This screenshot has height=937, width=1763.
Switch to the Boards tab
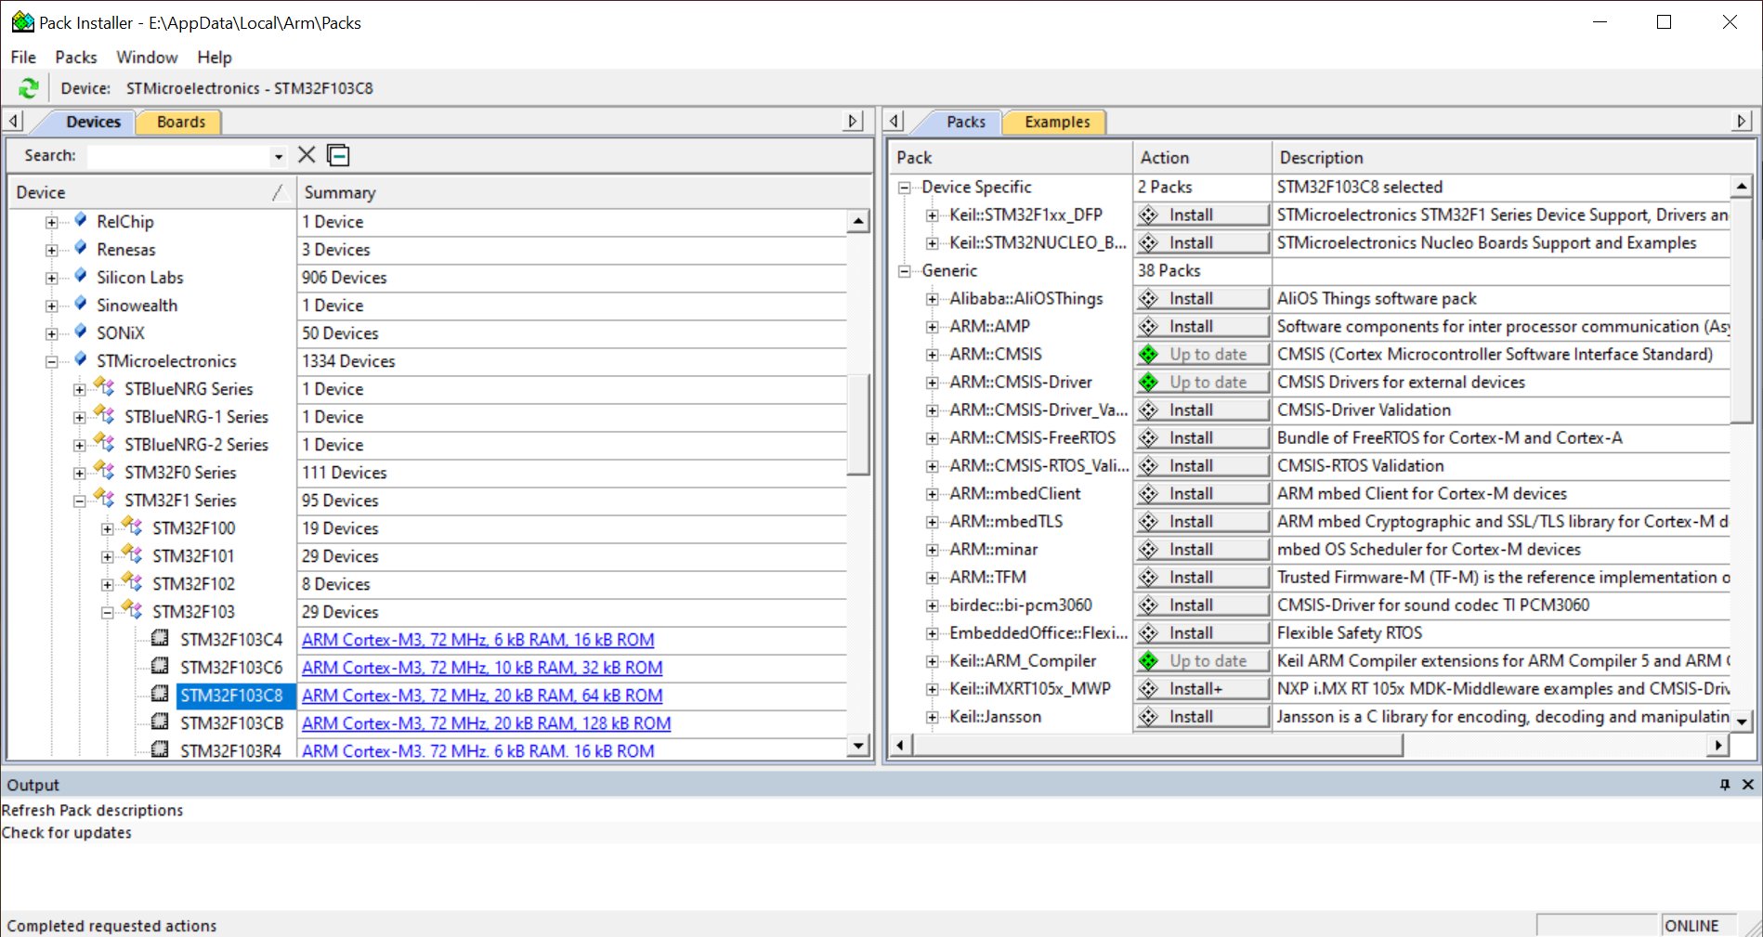point(180,122)
